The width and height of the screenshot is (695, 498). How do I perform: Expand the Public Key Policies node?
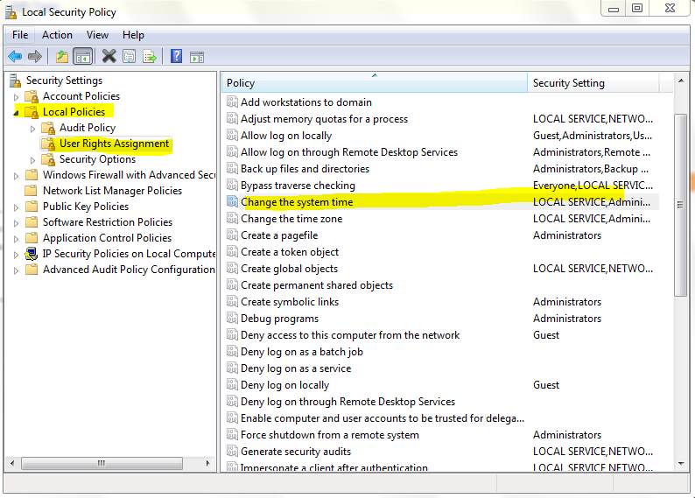(17, 207)
